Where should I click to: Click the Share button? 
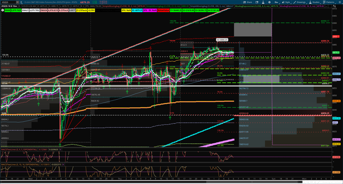[x=247, y=2]
